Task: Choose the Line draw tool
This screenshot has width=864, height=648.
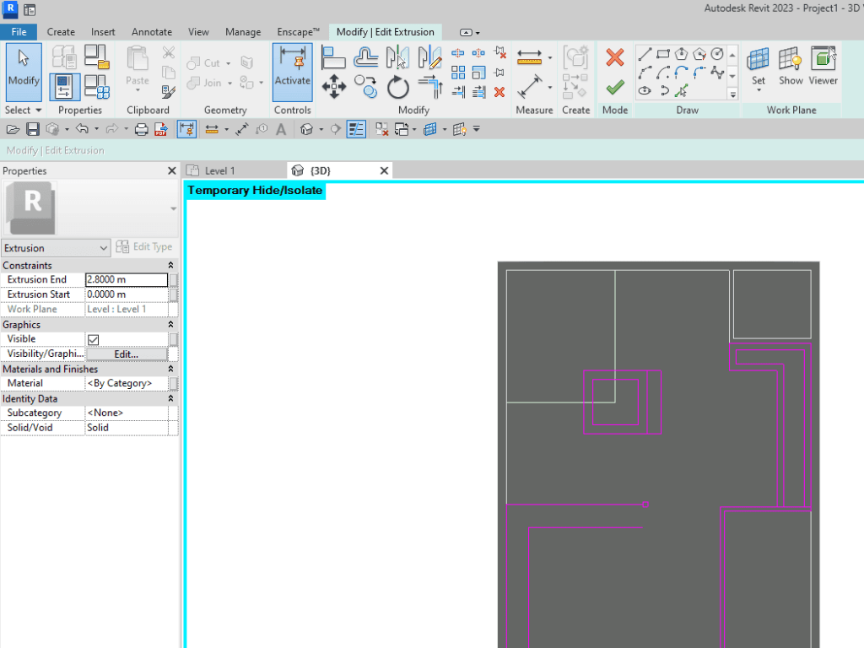Action: 645,54
